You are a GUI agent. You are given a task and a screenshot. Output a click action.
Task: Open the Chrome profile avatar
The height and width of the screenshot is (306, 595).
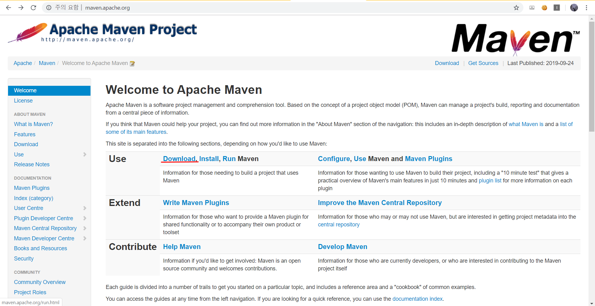(x=574, y=8)
